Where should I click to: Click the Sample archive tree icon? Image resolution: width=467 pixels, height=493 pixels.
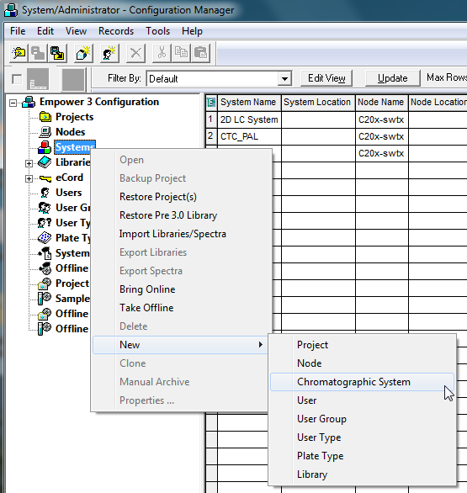(45, 299)
